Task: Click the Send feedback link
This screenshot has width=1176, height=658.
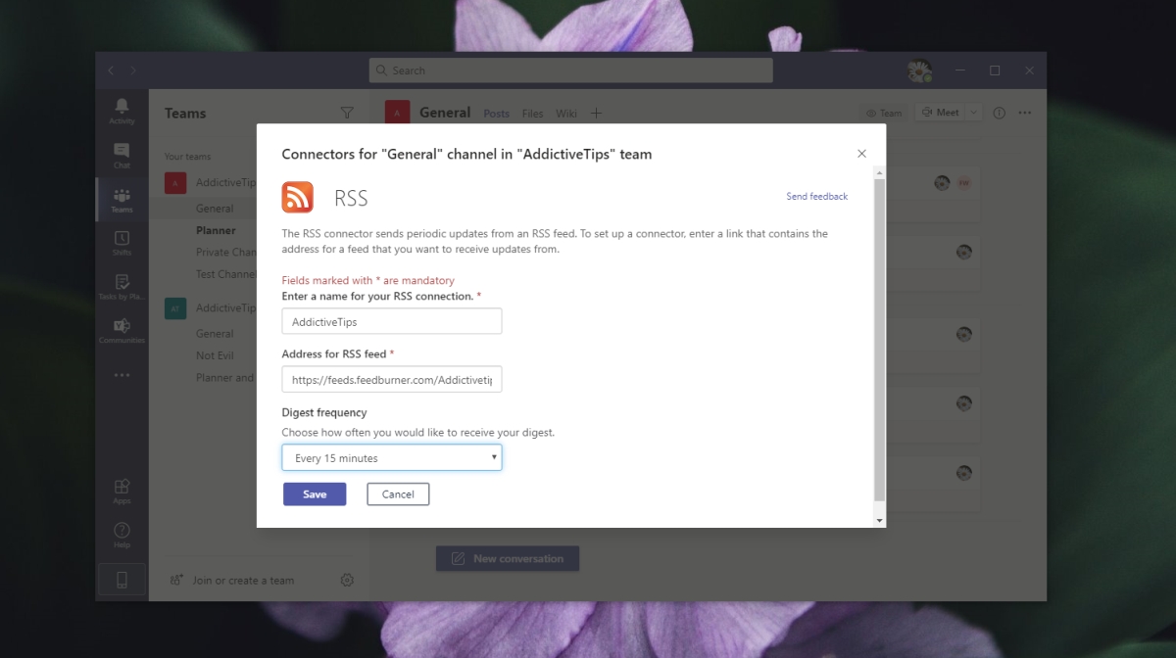Action: point(817,197)
